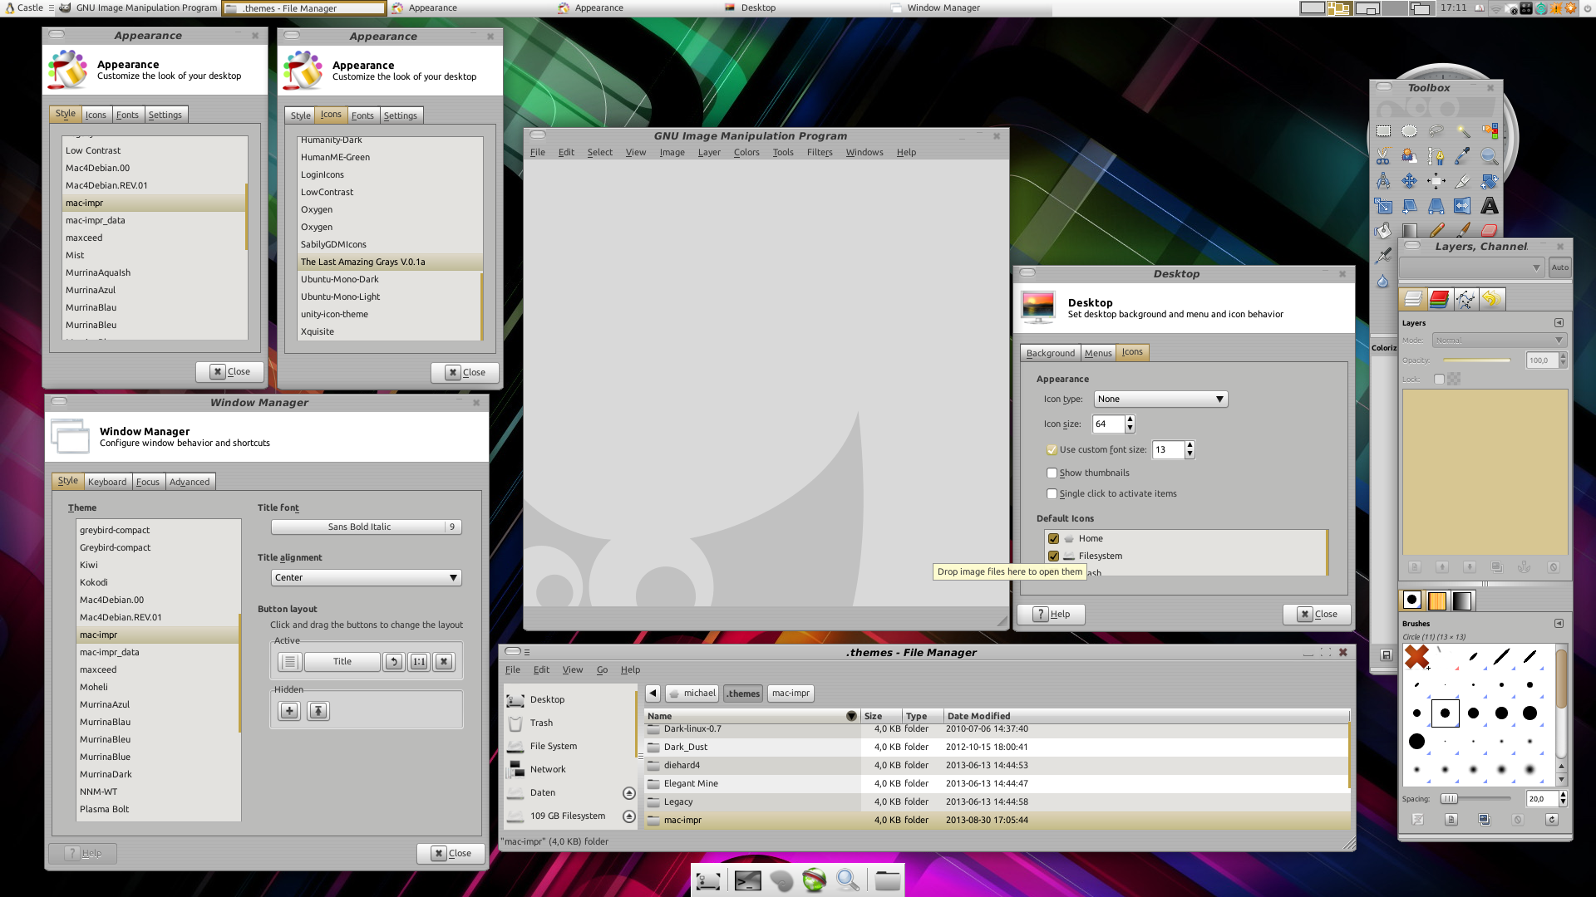Select the Move tool in Toolbox

1410,181
